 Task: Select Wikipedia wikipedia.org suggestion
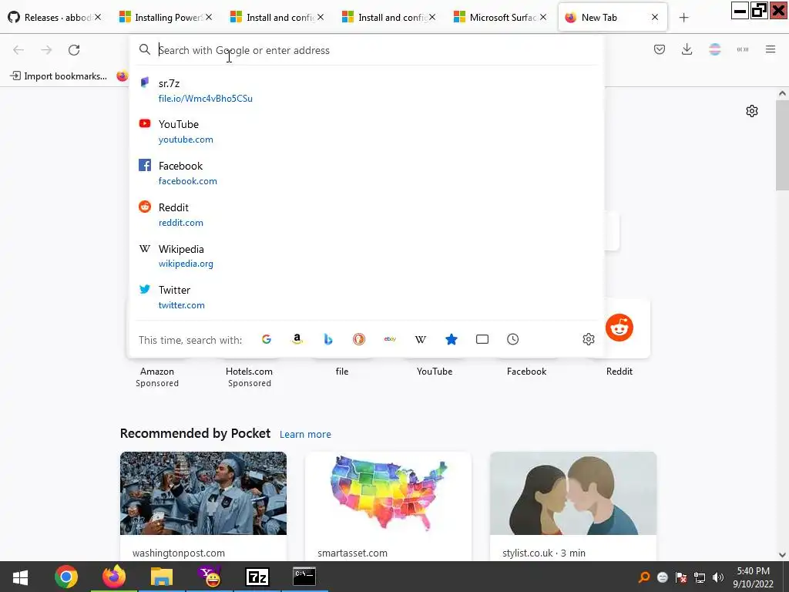pos(366,256)
